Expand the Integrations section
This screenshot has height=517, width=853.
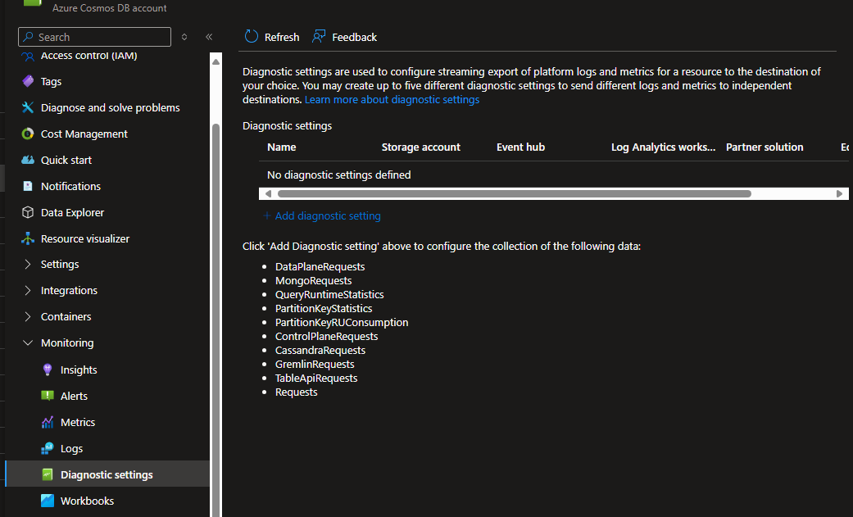click(28, 291)
